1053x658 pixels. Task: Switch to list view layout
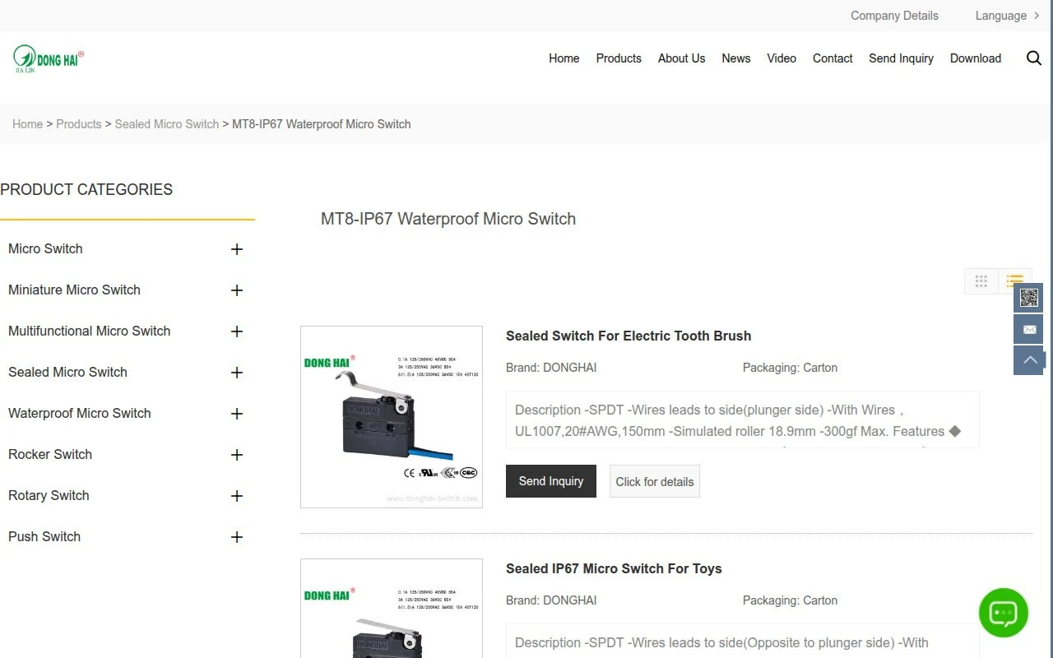pos(1015,281)
